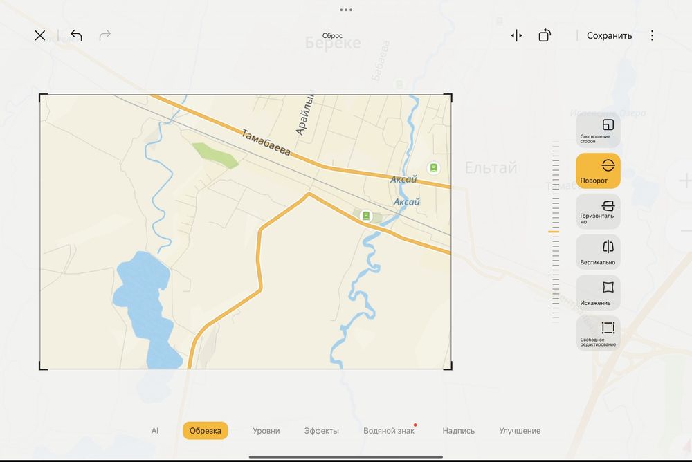Choose Вертикально perspective tool
The height and width of the screenshot is (462, 692).
tap(598, 252)
